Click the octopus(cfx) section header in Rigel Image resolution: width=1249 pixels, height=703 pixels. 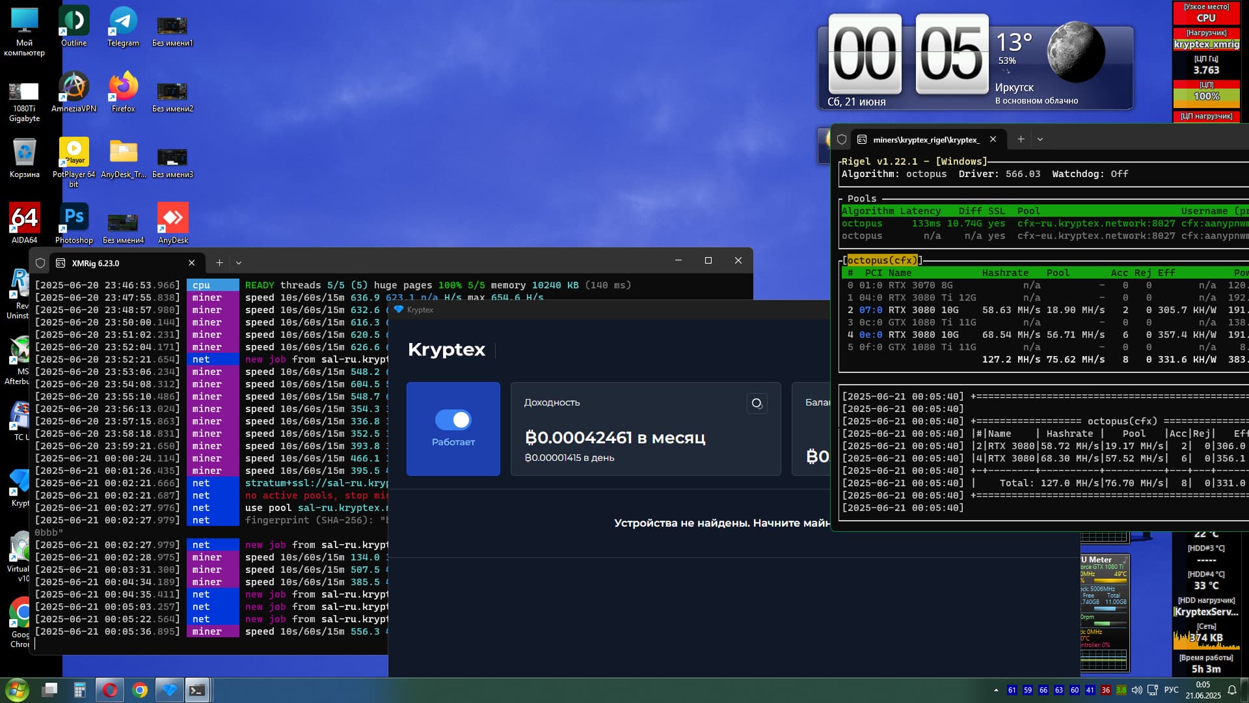pyautogui.click(x=882, y=260)
